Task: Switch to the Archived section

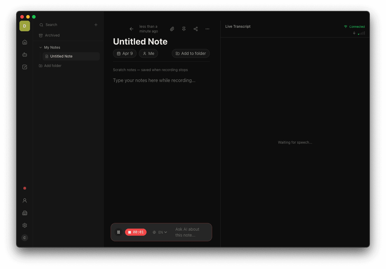Action: coord(52,35)
